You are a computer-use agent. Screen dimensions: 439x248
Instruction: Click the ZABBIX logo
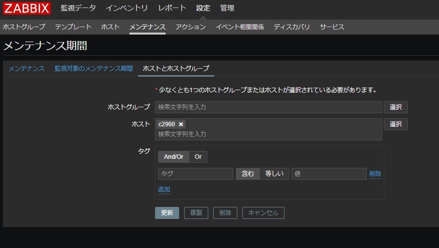tap(27, 8)
